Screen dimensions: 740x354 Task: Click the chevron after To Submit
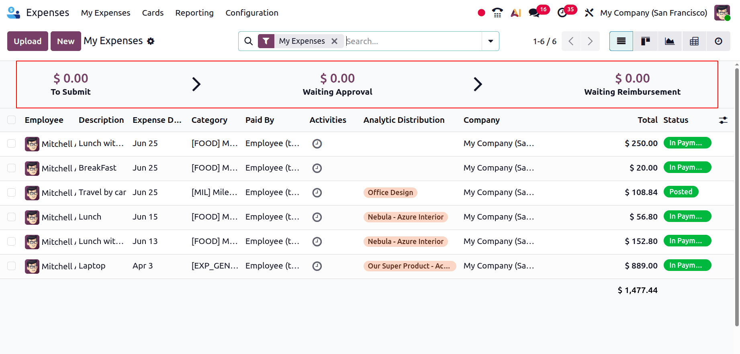(x=196, y=84)
